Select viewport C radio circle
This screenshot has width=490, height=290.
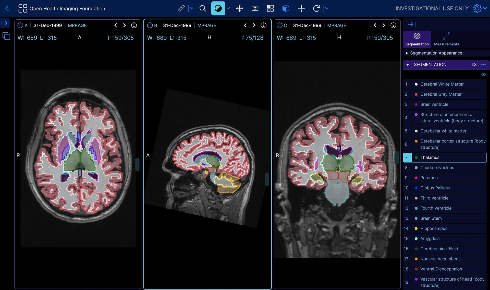(279, 25)
